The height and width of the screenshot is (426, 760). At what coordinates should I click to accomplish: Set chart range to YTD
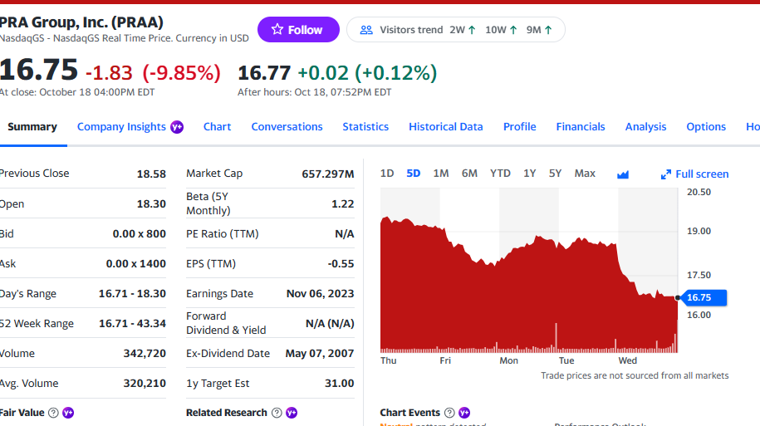[500, 174]
